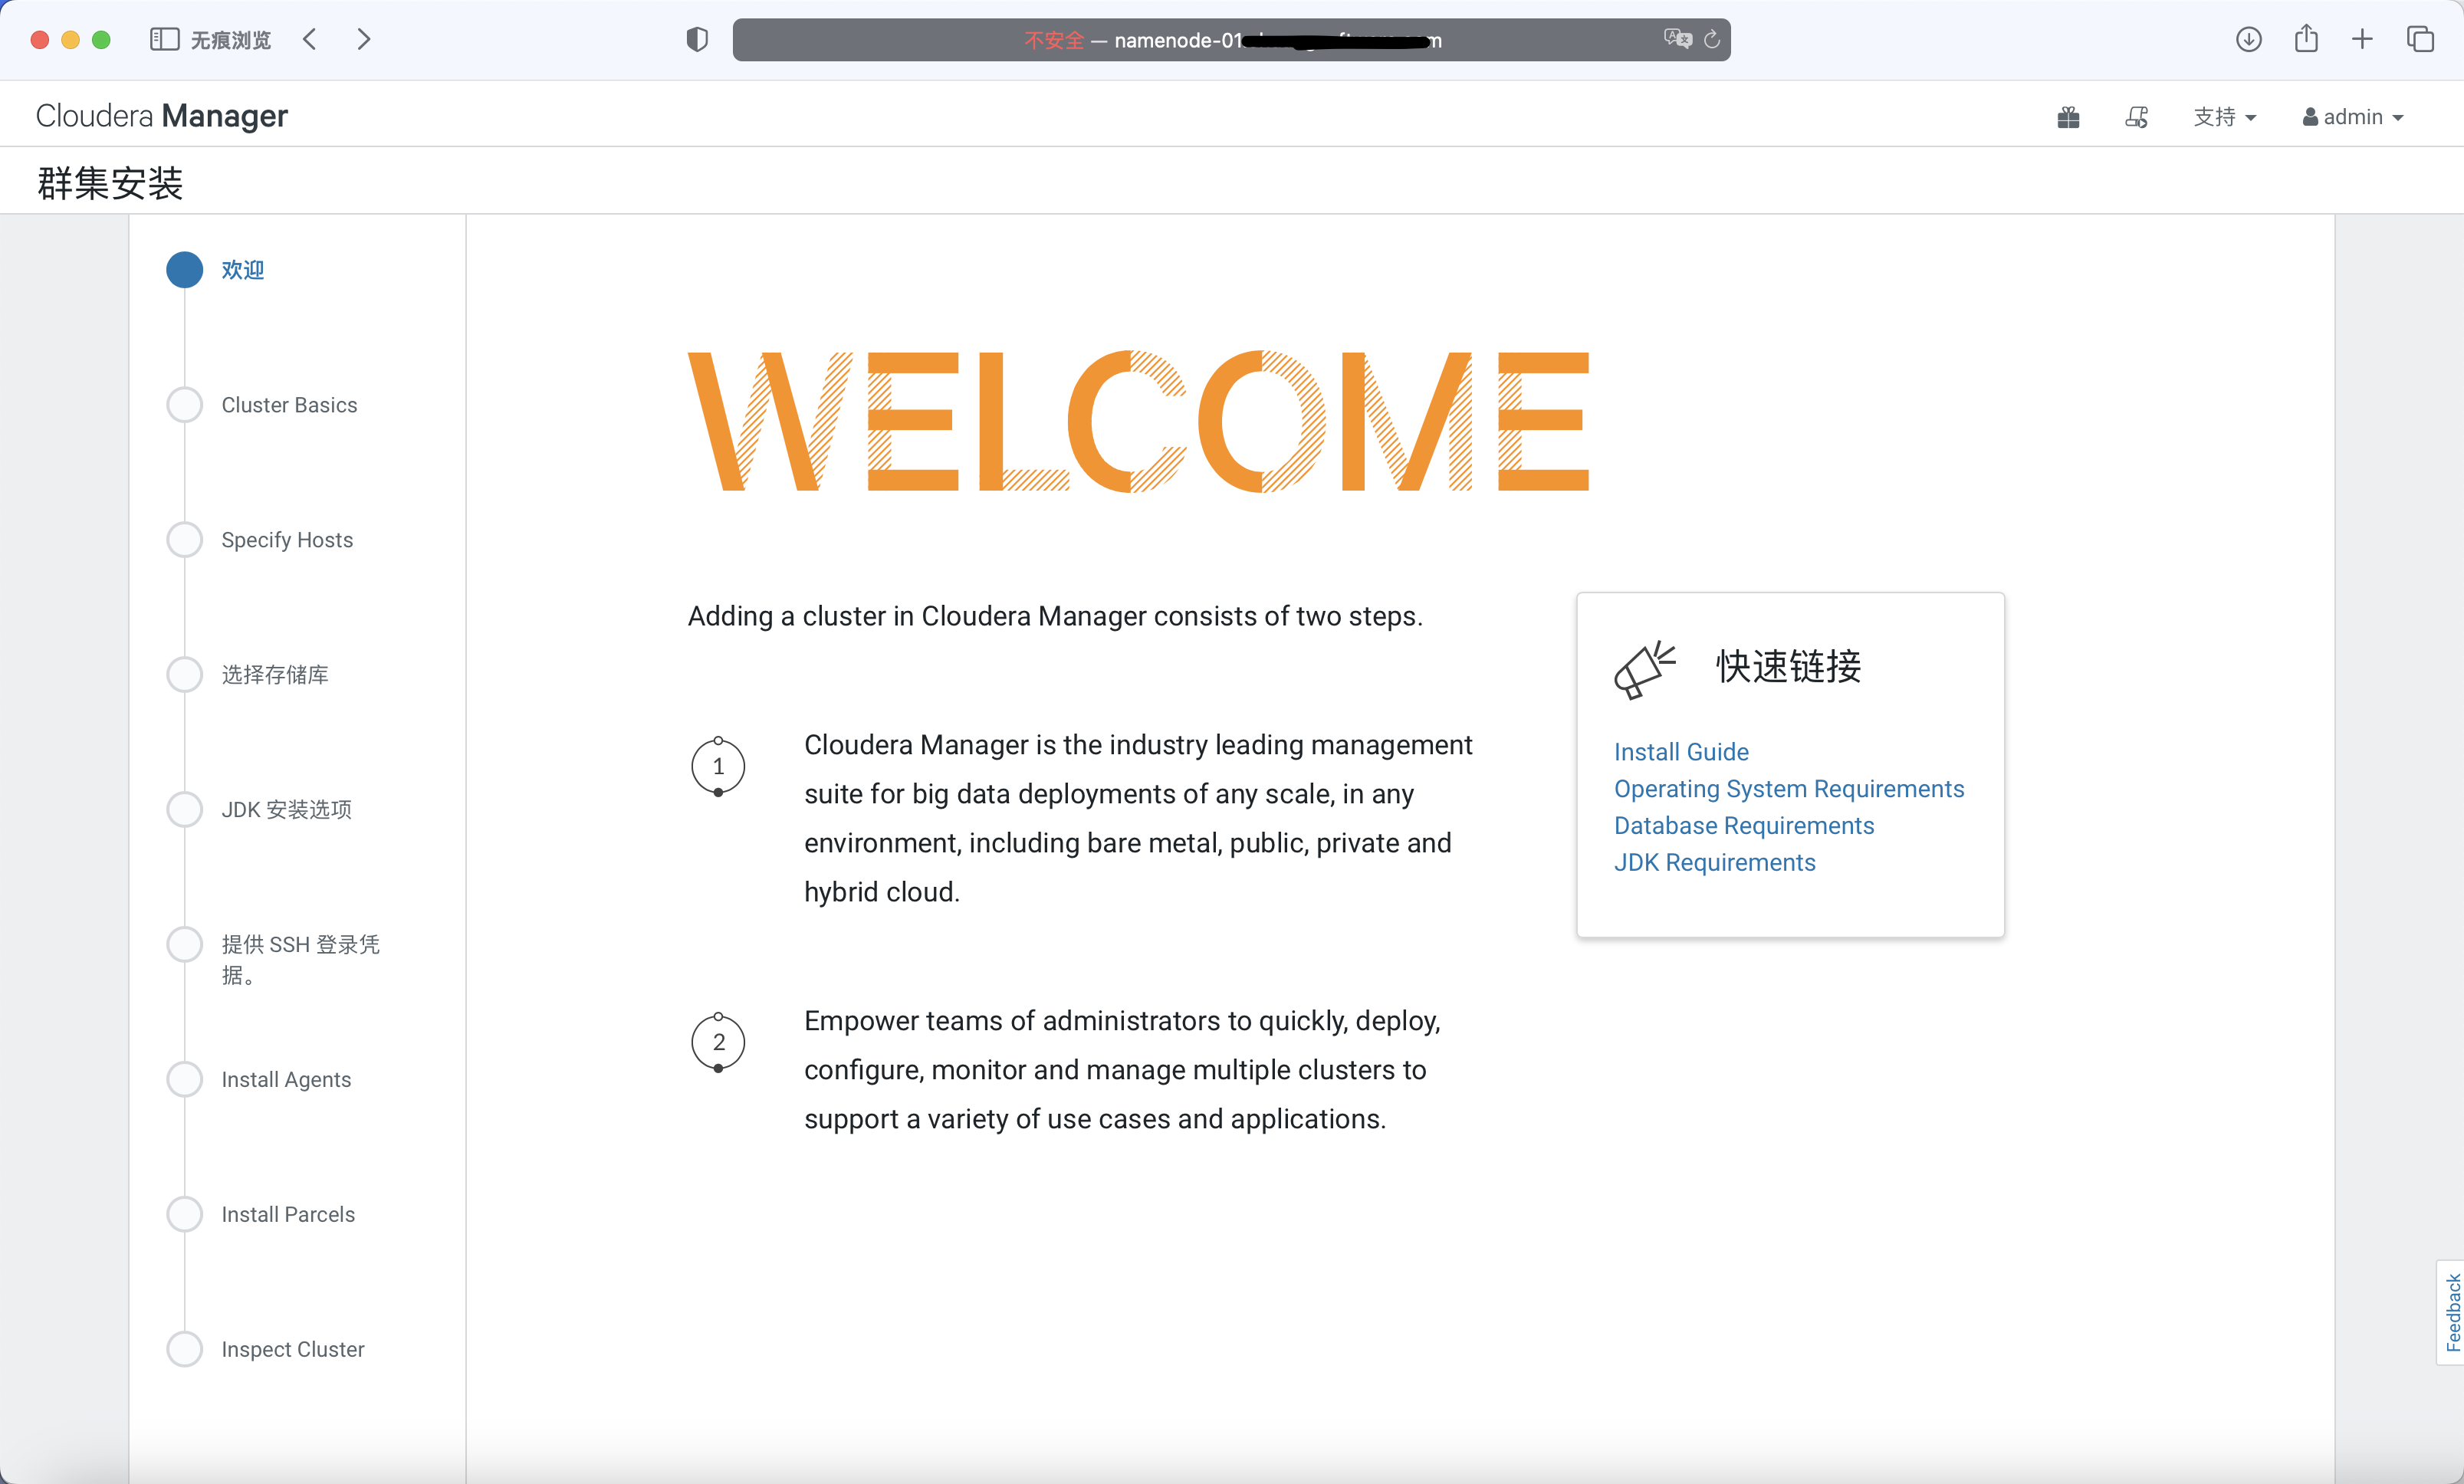This screenshot has height=1484, width=2464.
Task: Select the Install Parcels step
Action: pyautogui.click(x=288, y=1214)
